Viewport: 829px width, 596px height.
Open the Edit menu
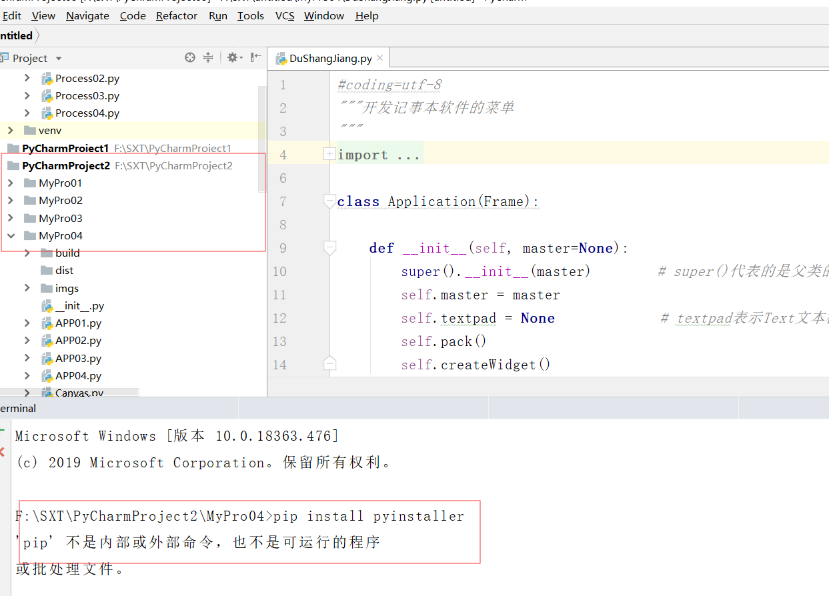(11, 15)
